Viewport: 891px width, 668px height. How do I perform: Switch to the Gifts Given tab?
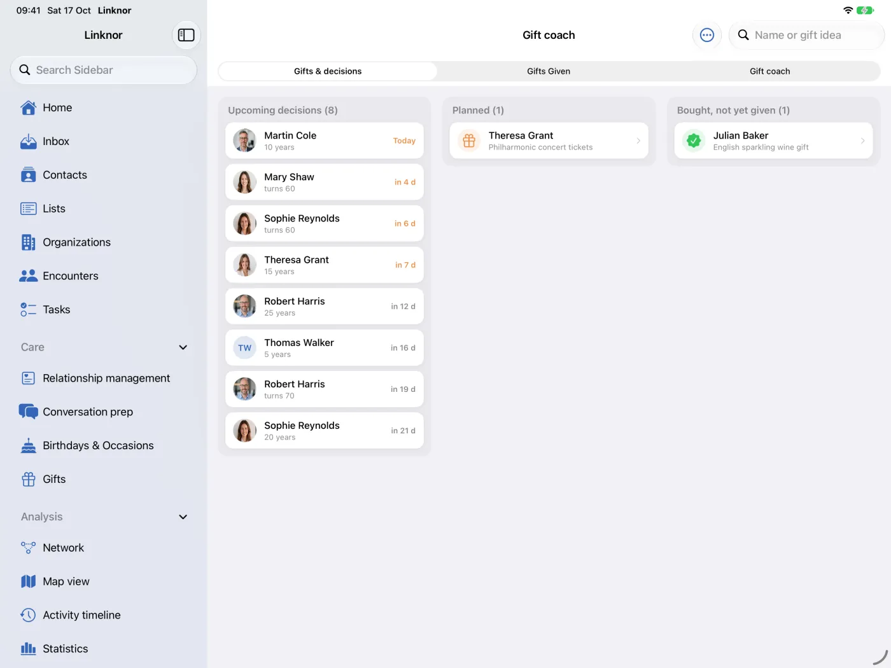549,71
